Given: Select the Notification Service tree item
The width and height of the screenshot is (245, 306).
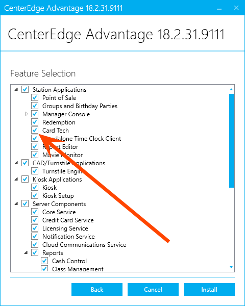Looking at the screenshot, I should (x=68, y=237).
